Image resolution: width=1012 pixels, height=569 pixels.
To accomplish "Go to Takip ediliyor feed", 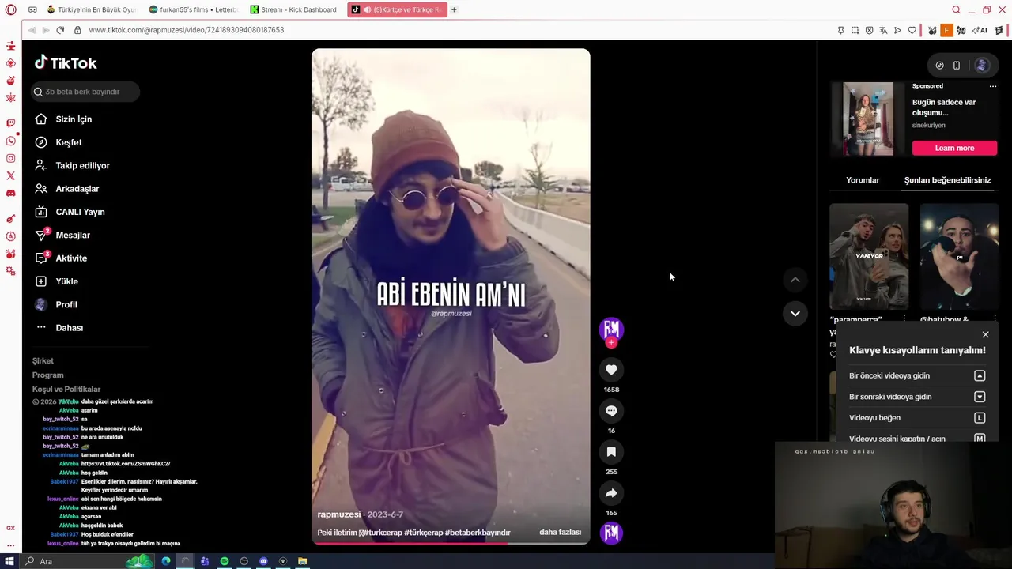I will [x=72, y=166].
